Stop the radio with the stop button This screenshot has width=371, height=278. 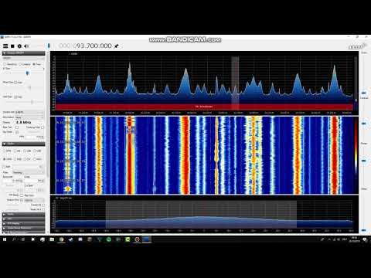coord(12,46)
